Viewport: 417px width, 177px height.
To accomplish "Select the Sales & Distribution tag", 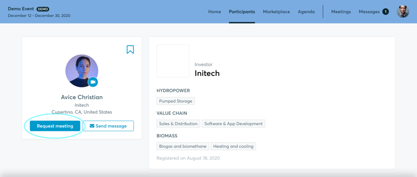I will pos(178,124).
